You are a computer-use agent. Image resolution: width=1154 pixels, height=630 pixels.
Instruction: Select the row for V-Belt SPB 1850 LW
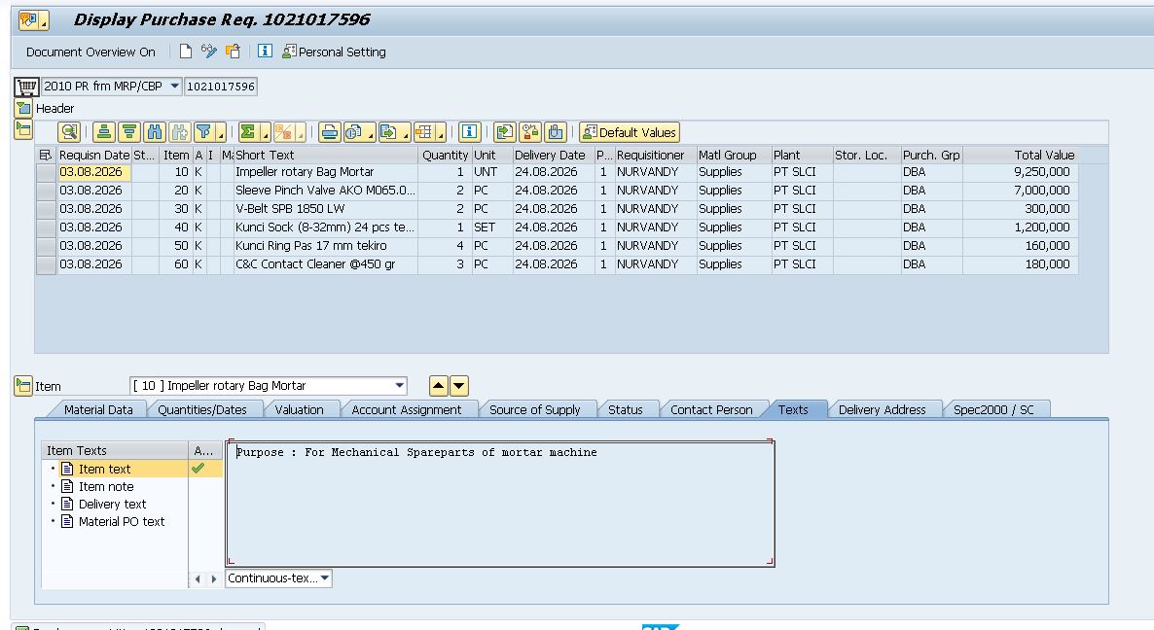(x=46, y=209)
